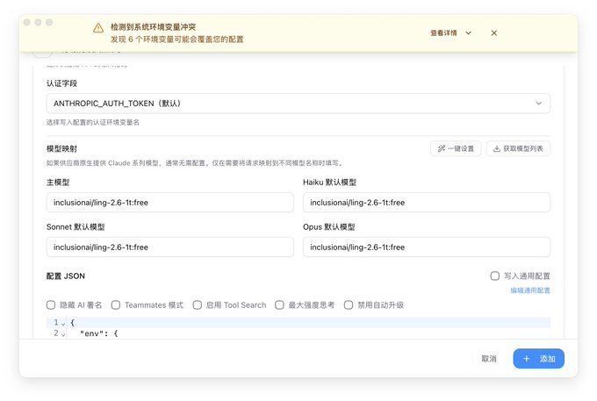Click the 一键设置 button
Screen dimensions: 597x401
[456, 149]
